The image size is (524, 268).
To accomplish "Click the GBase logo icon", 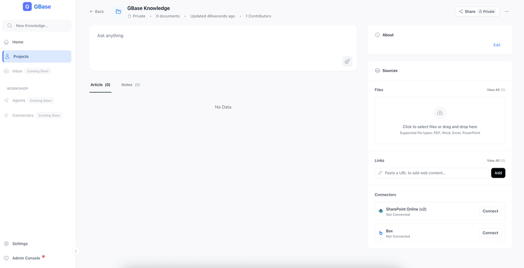I will click(x=28, y=7).
